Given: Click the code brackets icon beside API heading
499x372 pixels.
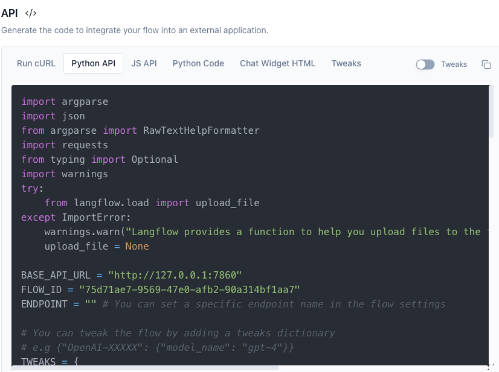Looking at the screenshot, I should (31, 13).
